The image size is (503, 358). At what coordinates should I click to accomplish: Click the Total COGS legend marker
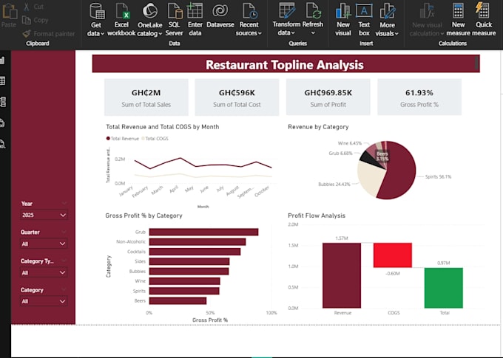143,138
